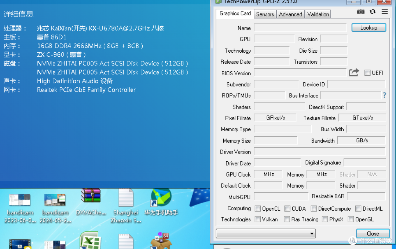Switch to the Graphics Card tab
The width and height of the screenshot is (396, 249).
[235, 14]
